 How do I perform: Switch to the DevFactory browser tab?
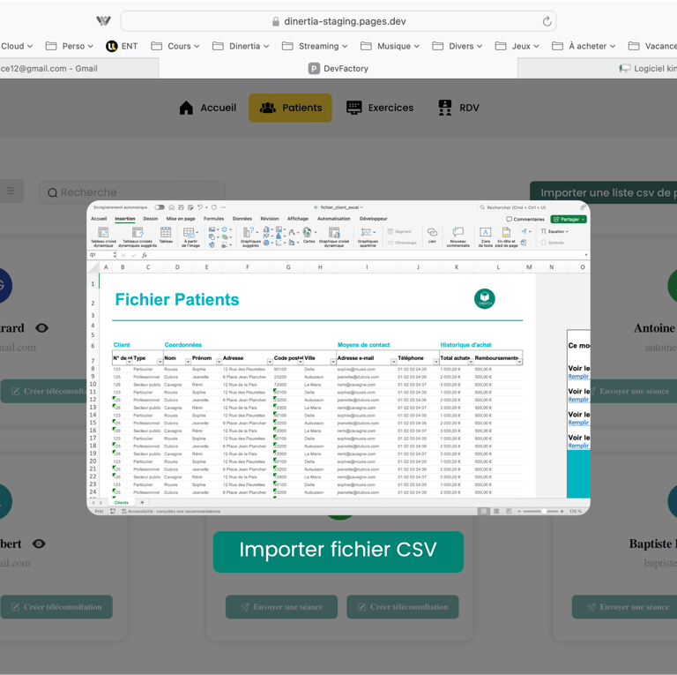(338, 68)
